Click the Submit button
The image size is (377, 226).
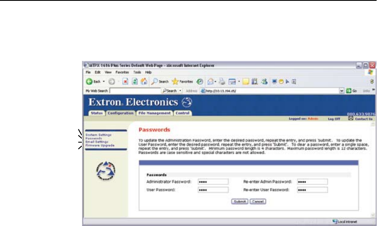pos(240,201)
